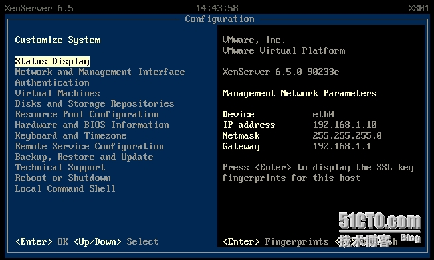Viewport: 434px width, 260px height.
Task: Click the Customize System heading
Action: click(58, 40)
